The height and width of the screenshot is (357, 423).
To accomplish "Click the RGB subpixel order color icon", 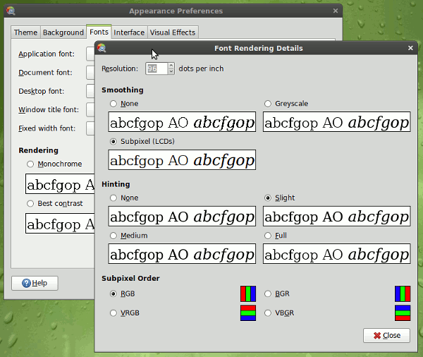I will (x=248, y=294).
